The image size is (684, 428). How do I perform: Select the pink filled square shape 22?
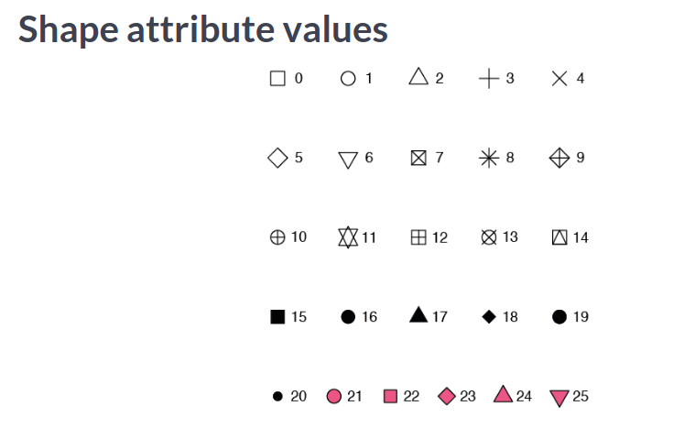390,396
